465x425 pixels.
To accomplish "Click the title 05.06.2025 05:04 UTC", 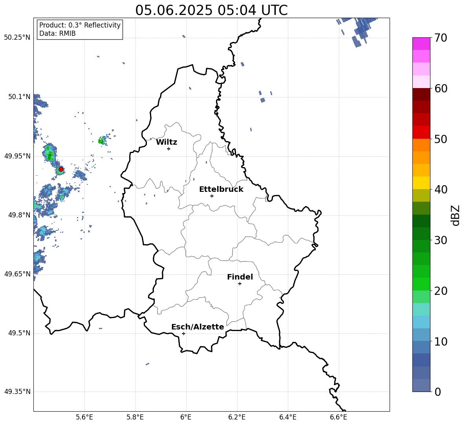I will (211, 10).
